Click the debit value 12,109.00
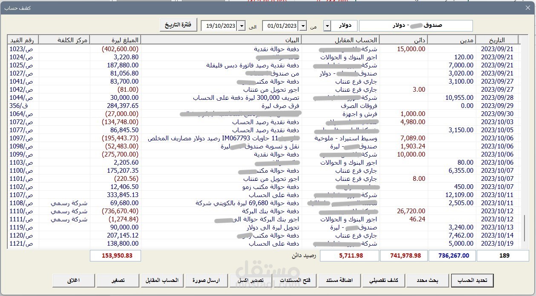Viewport: 536px width, 296px height. click(x=459, y=194)
